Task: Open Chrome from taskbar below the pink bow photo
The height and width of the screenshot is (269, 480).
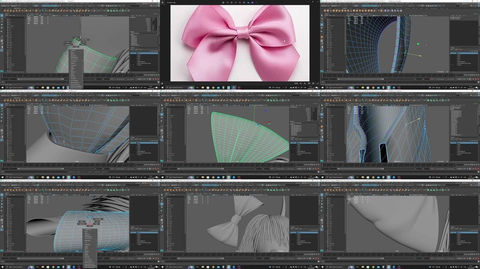Action: tap(213, 88)
